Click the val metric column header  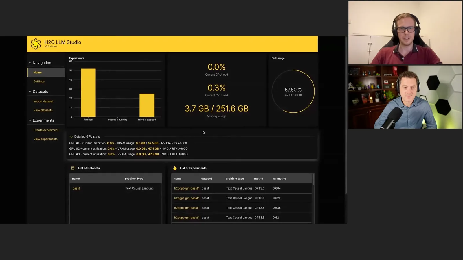pyautogui.click(x=279, y=179)
